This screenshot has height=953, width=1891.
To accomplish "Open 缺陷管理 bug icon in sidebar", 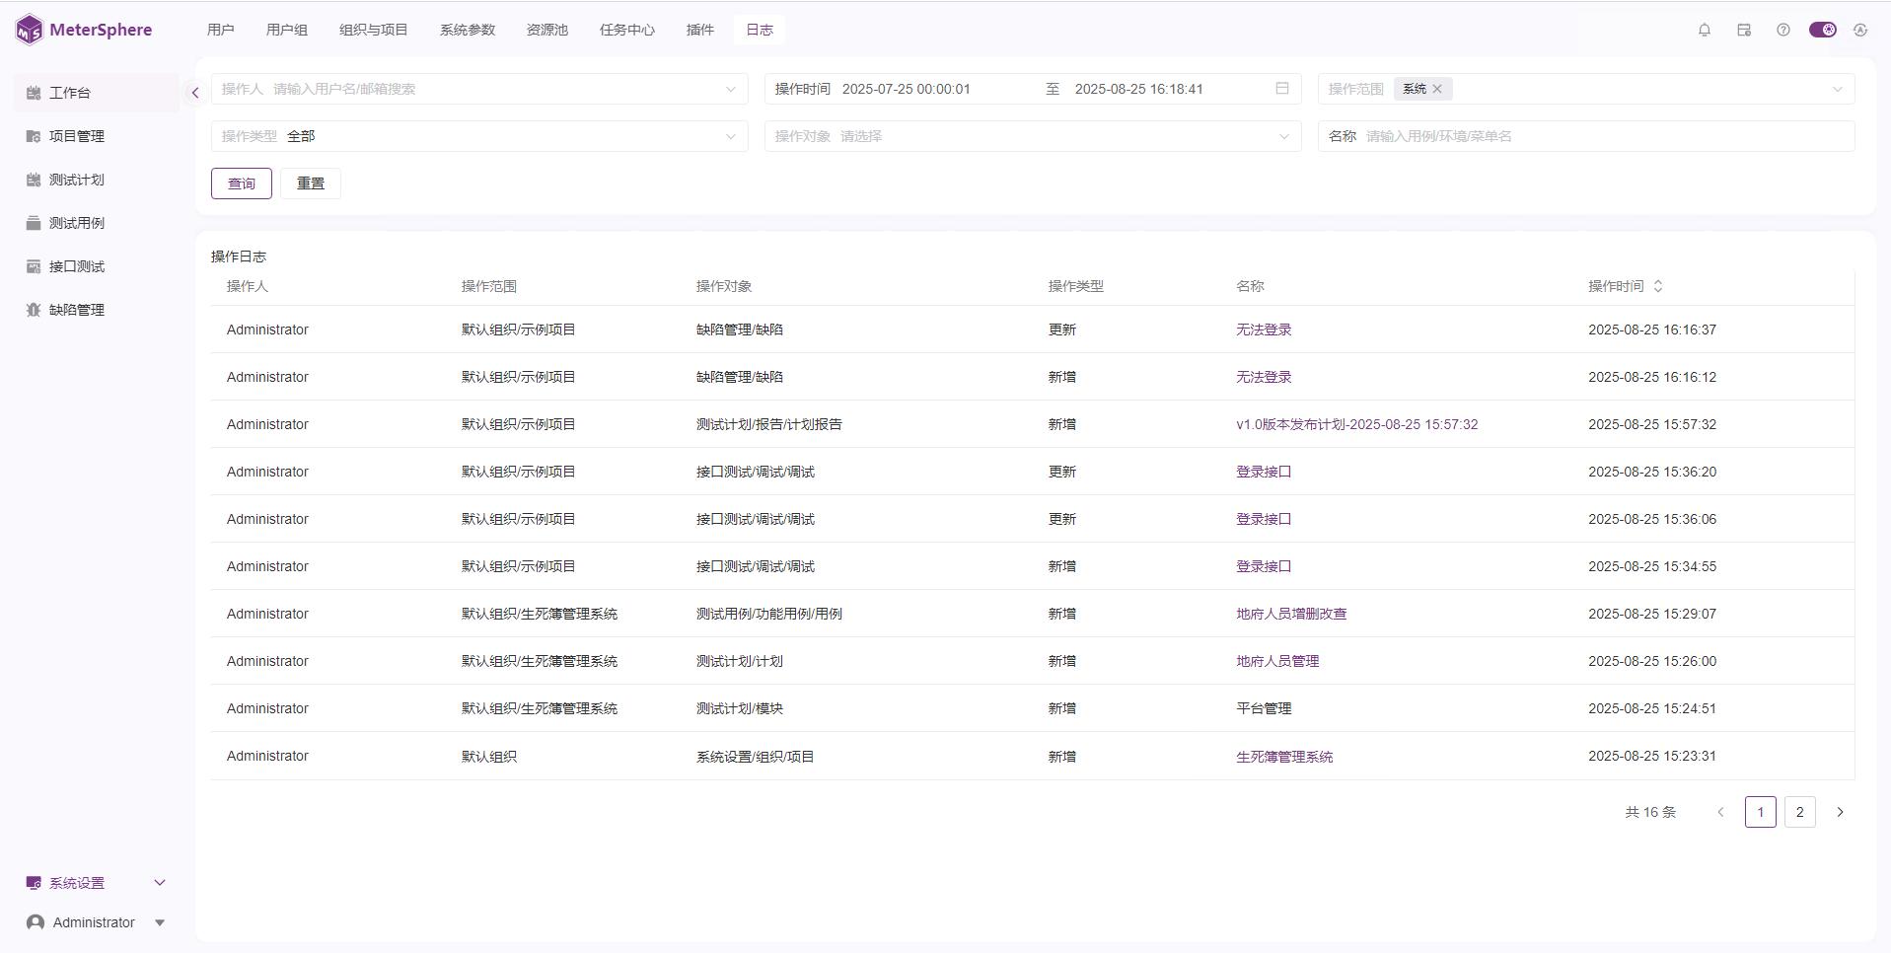I will (34, 310).
